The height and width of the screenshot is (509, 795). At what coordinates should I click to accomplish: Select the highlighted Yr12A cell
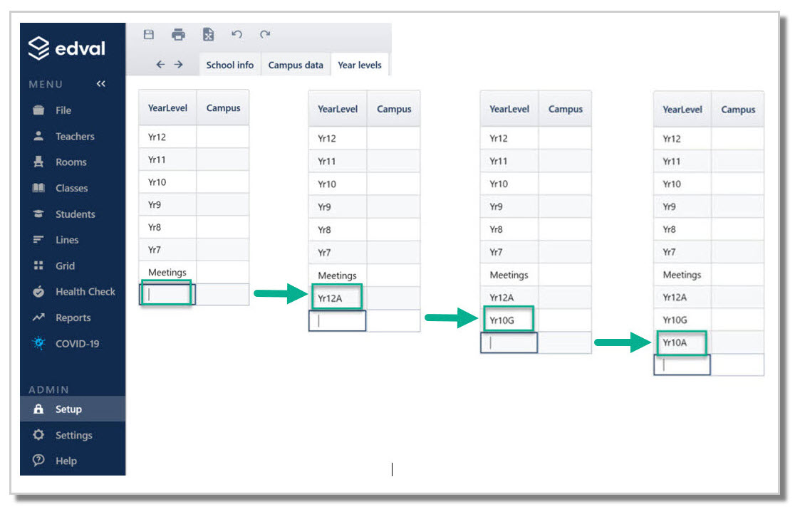(337, 298)
